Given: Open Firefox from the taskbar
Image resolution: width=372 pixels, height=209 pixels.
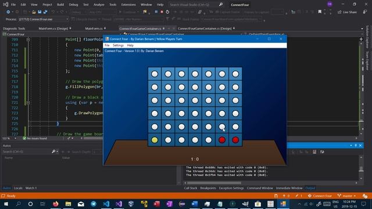Looking at the screenshot, I should click(x=56, y=204).
